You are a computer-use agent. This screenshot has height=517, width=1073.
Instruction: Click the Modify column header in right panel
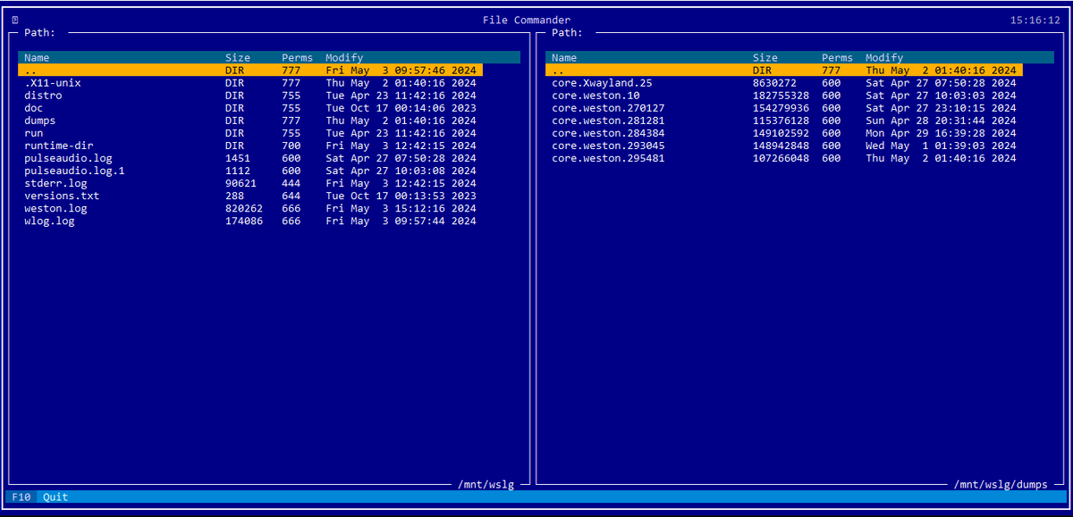pos(884,58)
